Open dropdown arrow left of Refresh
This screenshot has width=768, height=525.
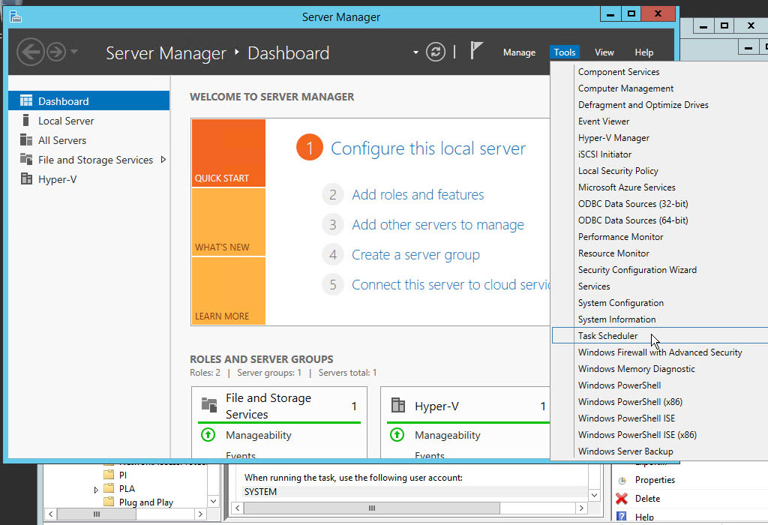click(415, 52)
